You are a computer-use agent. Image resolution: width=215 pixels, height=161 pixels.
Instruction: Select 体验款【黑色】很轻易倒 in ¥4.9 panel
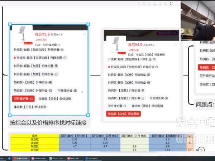coord(147,106)
